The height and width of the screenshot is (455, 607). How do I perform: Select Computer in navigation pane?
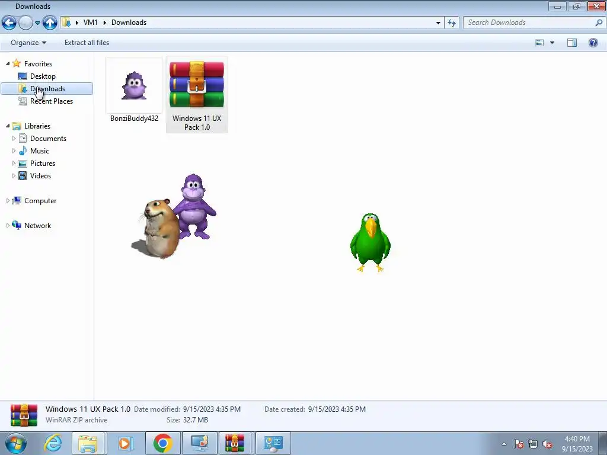tap(40, 201)
